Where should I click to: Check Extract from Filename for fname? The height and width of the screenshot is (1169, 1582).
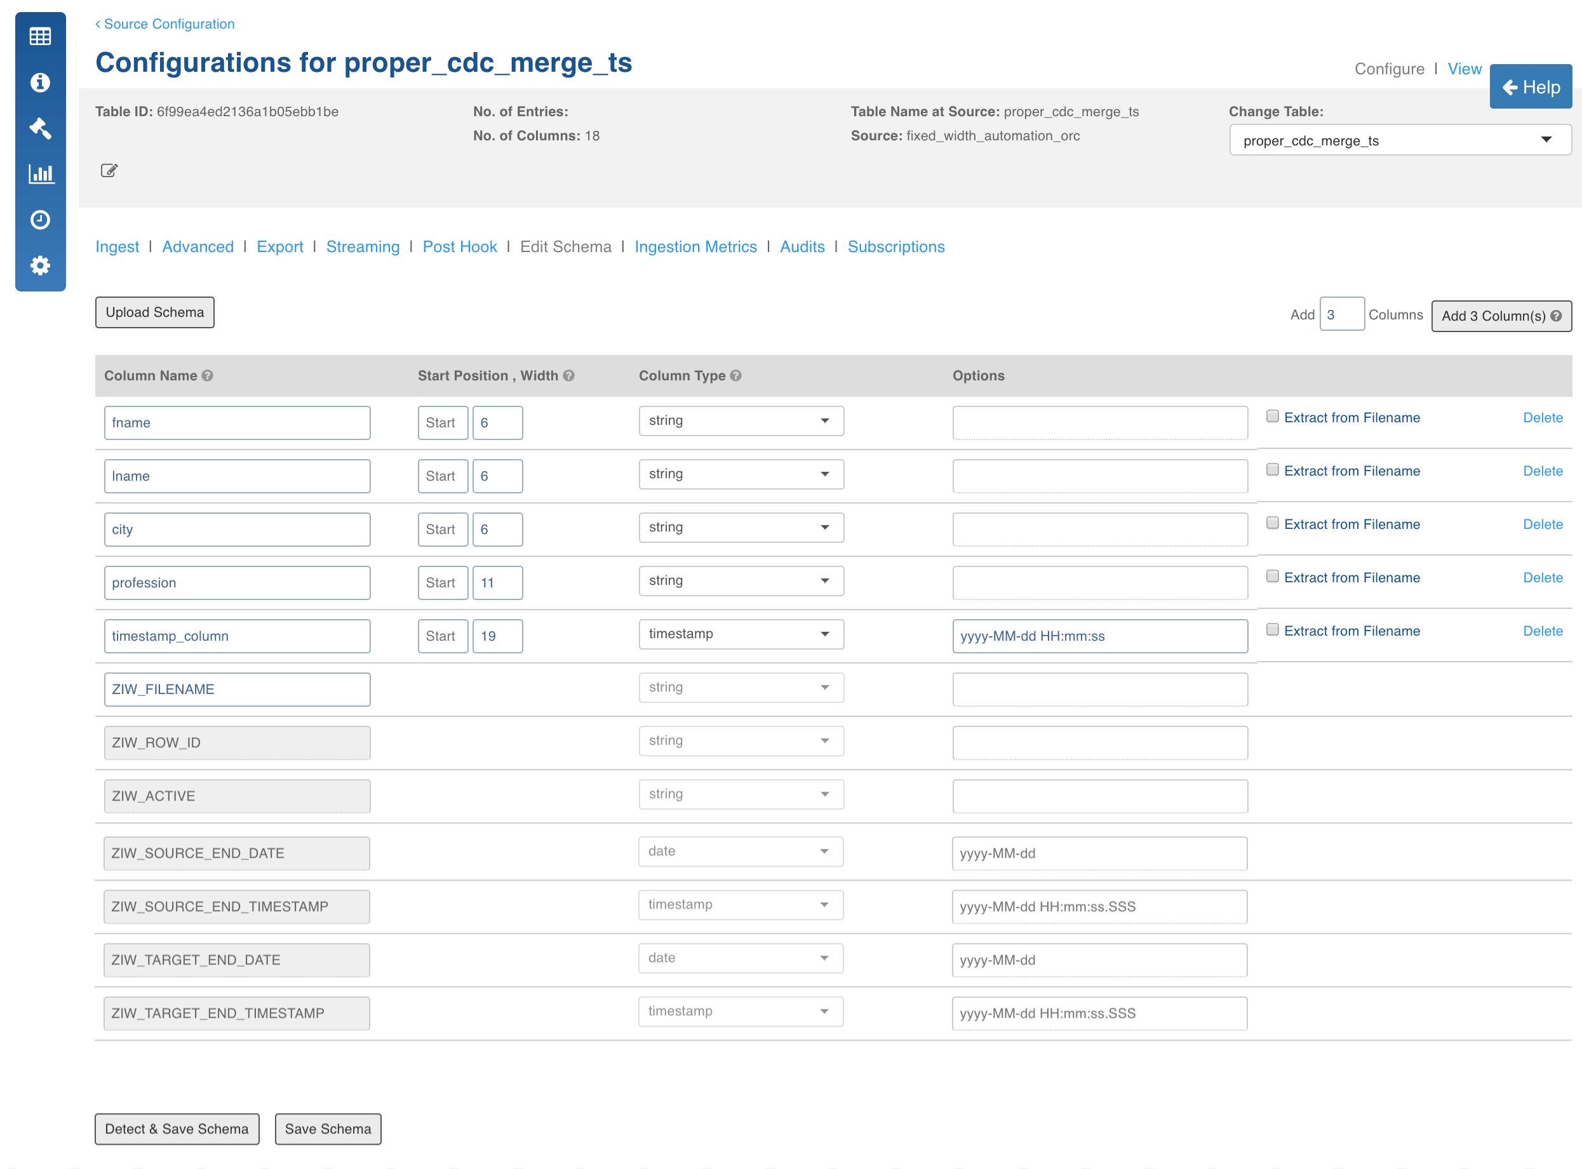point(1272,416)
